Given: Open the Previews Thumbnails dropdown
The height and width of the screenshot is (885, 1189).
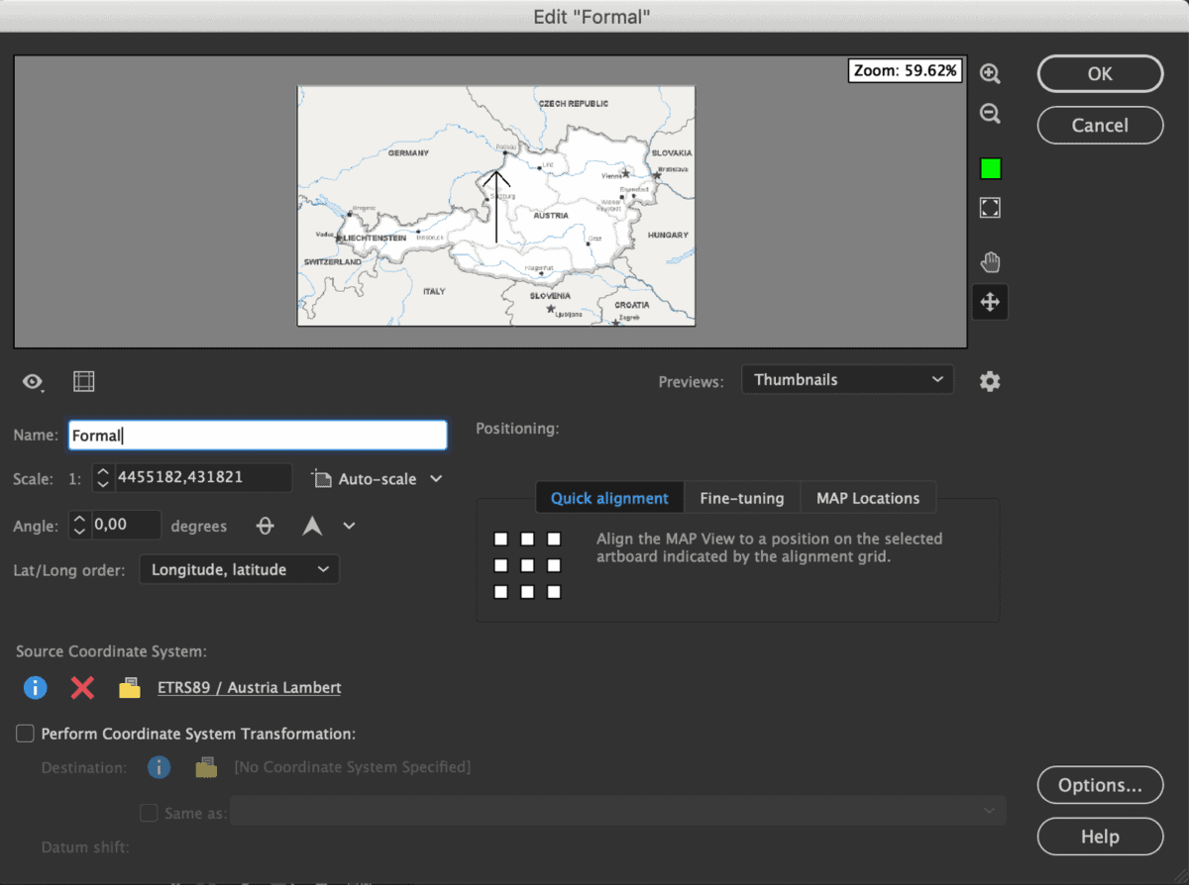Looking at the screenshot, I should click(847, 380).
